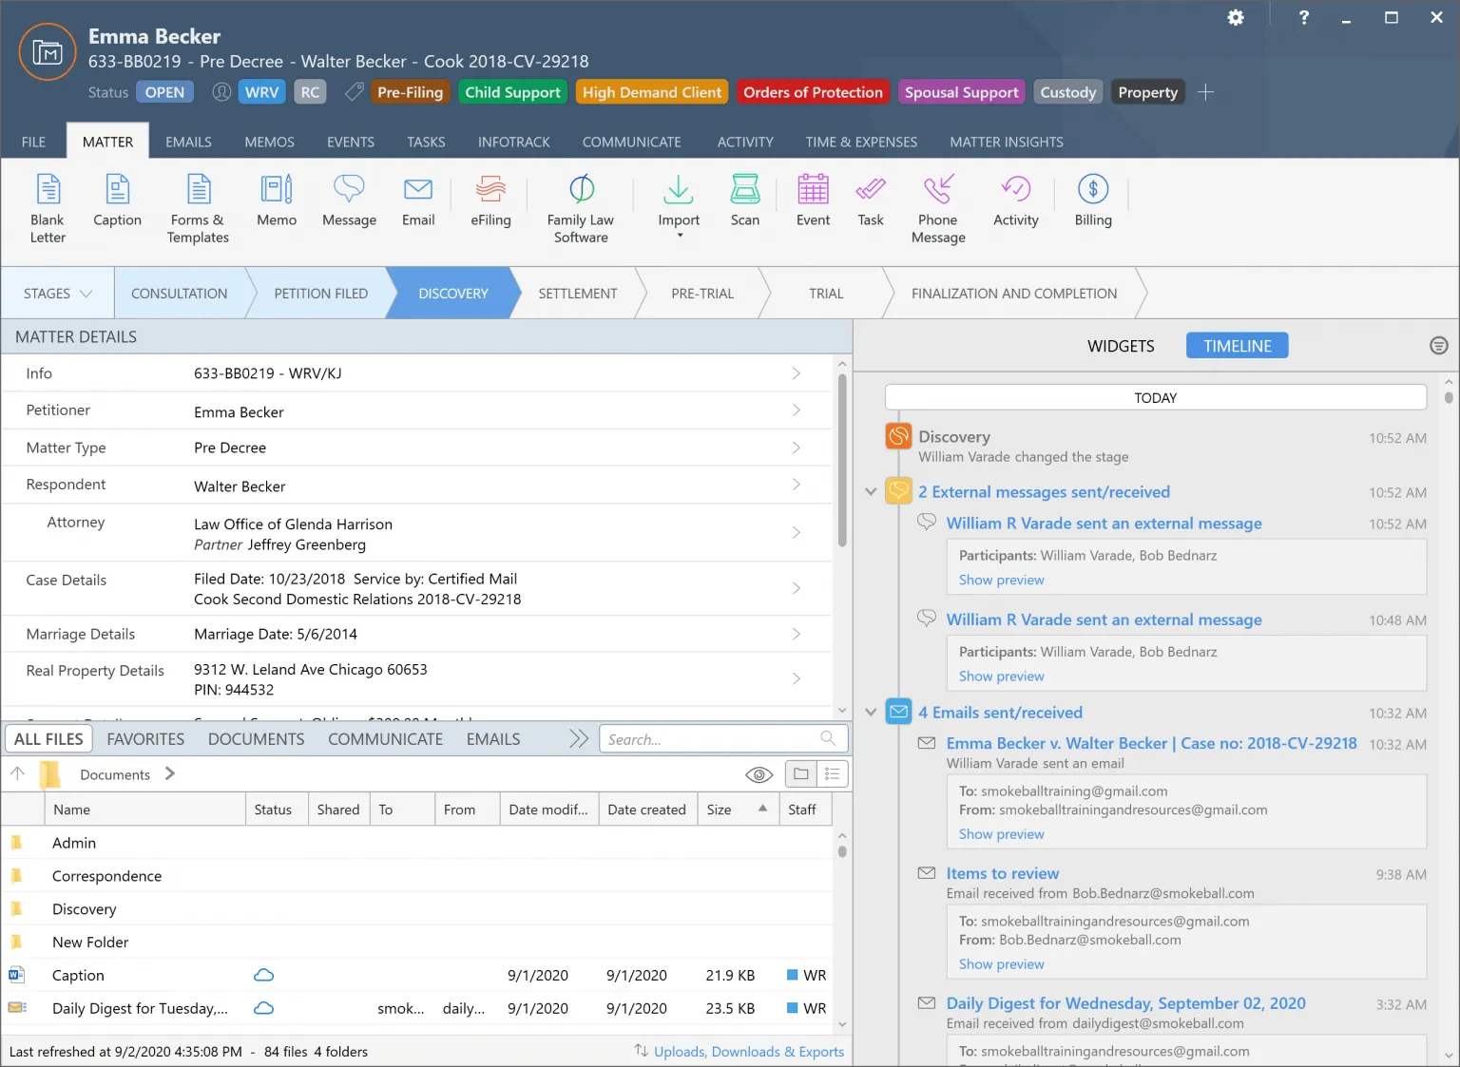Show more file tabs with double chevron

(x=579, y=738)
